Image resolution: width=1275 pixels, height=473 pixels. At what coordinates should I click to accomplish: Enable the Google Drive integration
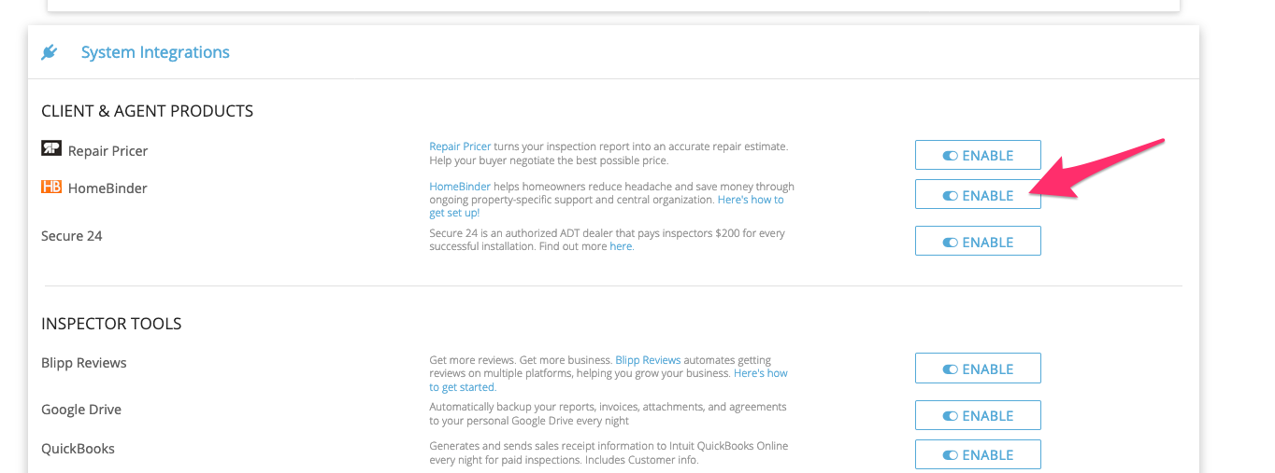click(x=978, y=415)
